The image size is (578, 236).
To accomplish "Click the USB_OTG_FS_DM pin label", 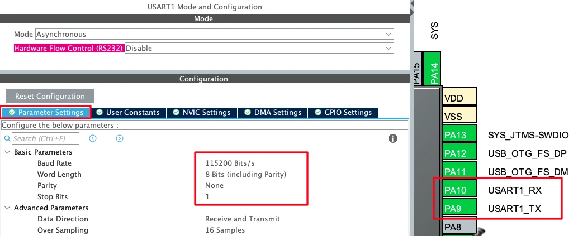I will coord(528,172).
